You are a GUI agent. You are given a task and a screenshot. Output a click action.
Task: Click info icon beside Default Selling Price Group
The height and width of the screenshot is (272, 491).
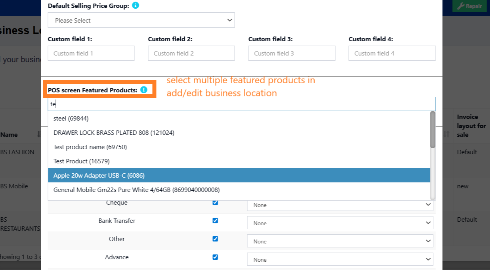[136, 6]
